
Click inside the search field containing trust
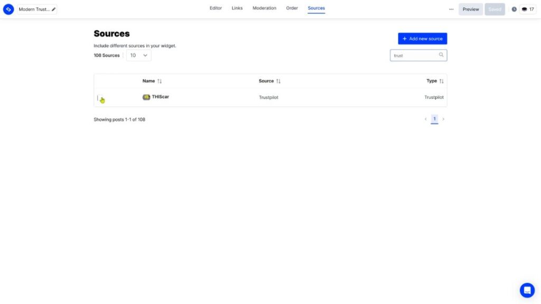pyautogui.click(x=412, y=54)
